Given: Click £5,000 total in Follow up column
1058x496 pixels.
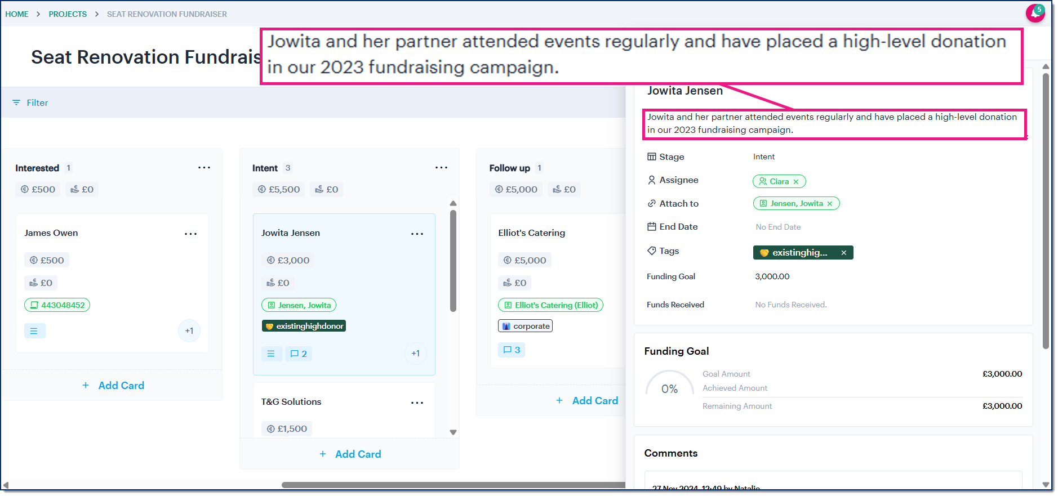Looking at the screenshot, I should click(x=517, y=190).
